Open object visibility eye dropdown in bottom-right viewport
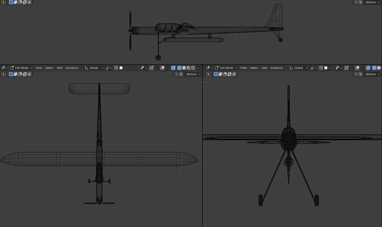The image size is (382, 227). pyautogui.click(x=339, y=68)
